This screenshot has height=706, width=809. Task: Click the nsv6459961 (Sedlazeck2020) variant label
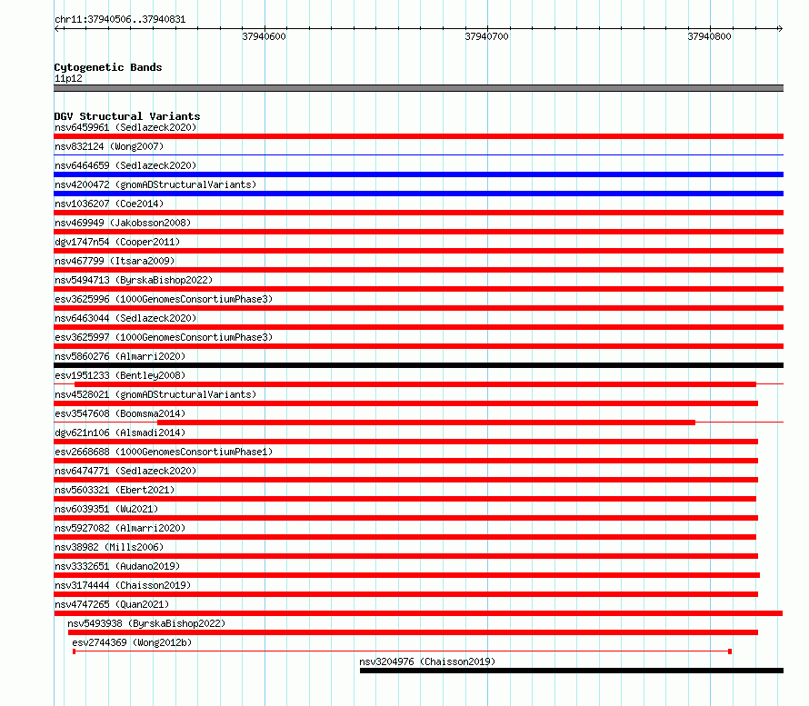point(125,127)
